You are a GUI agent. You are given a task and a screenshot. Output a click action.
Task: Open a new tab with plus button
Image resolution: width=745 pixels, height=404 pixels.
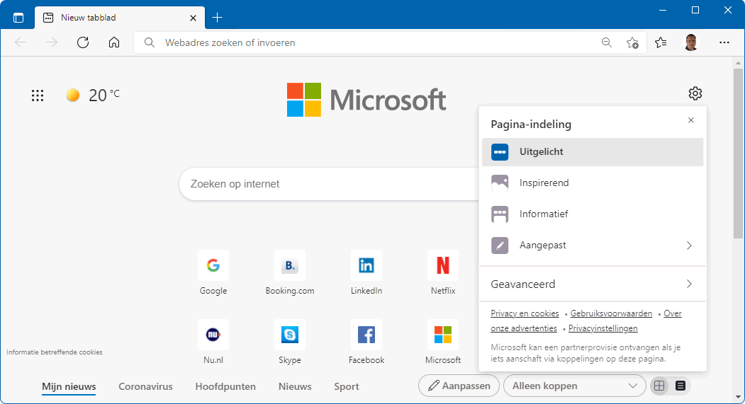coord(217,18)
